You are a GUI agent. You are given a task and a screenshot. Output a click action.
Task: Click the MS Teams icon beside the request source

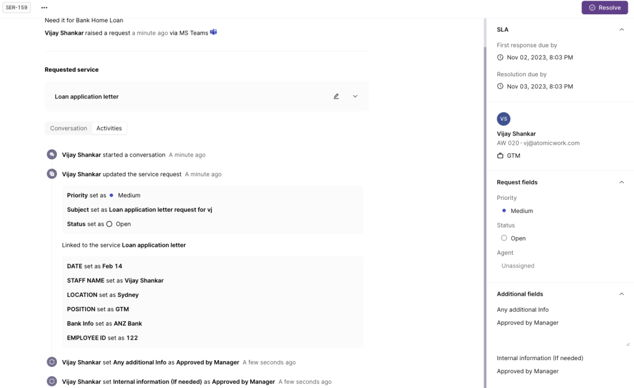coord(213,32)
